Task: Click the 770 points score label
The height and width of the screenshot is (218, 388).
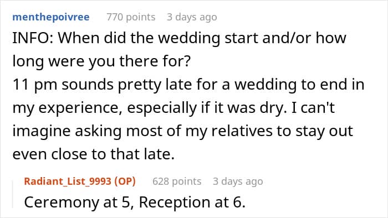Action: 131,17
